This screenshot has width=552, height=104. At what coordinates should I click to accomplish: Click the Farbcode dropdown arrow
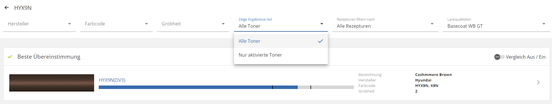point(147,24)
